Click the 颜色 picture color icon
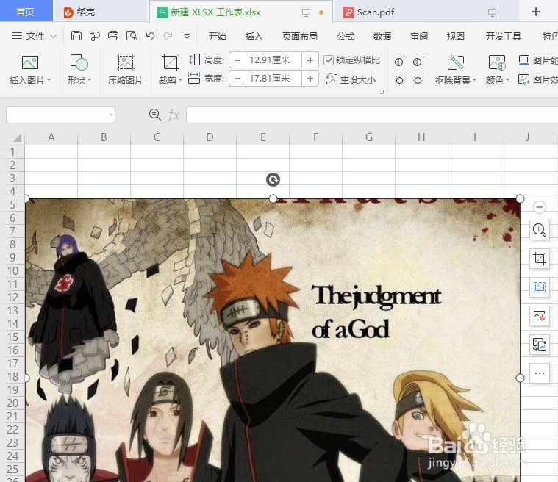558x482 pixels. point(497,63)
